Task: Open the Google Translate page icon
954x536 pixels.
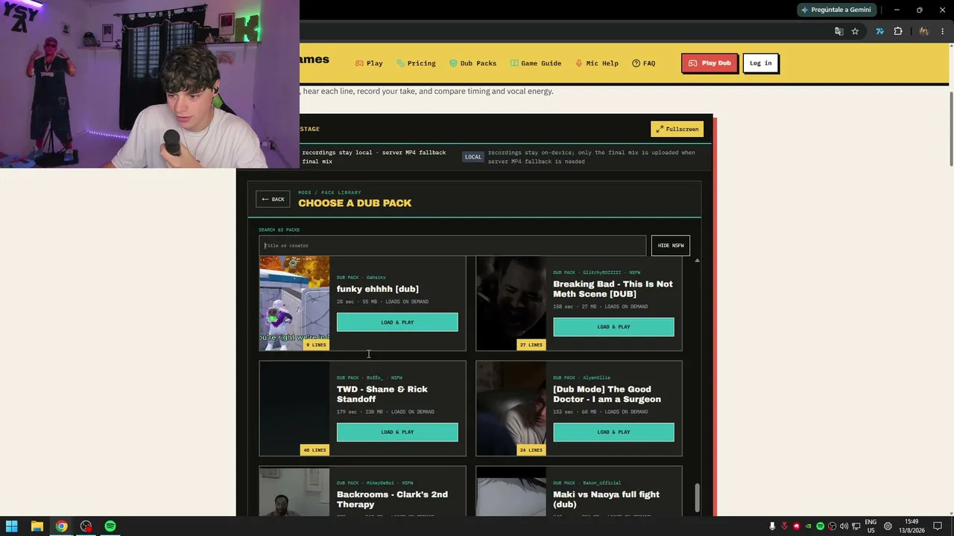Action: (x=839, y=31)
